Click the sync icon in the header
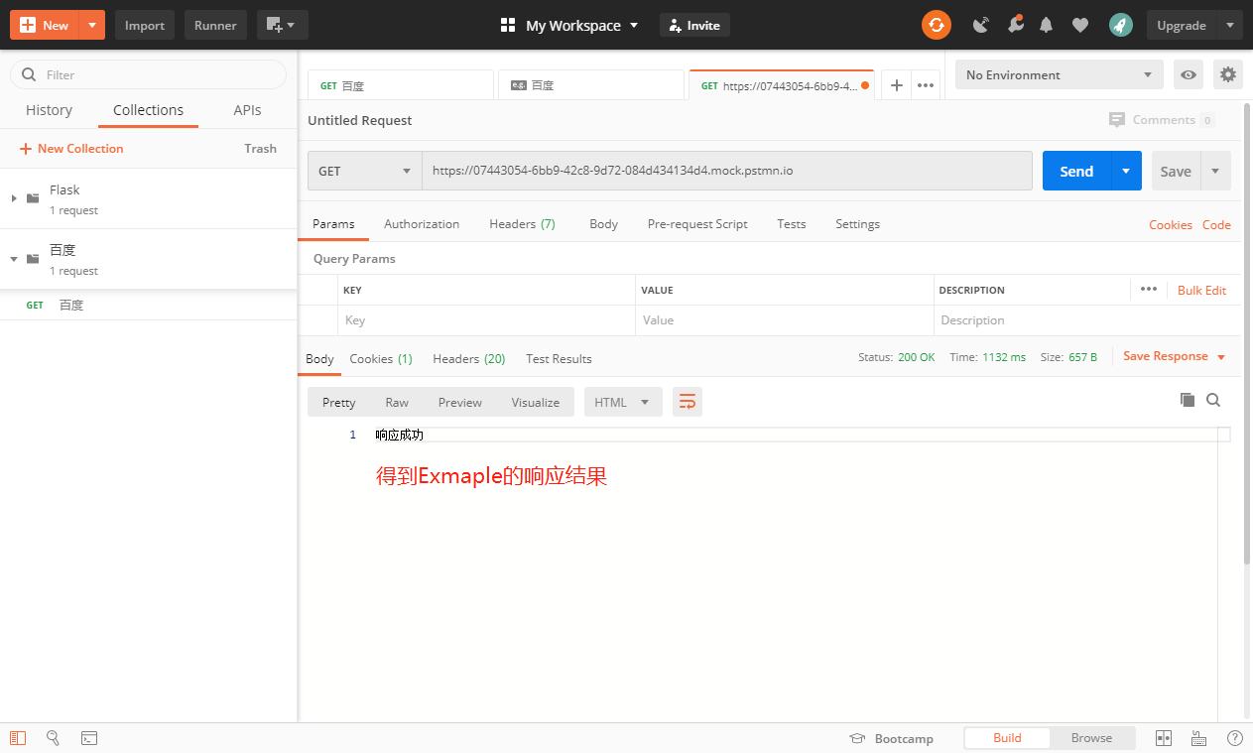Viewport: 1253px width, 753px height. (x=937, y=25)
